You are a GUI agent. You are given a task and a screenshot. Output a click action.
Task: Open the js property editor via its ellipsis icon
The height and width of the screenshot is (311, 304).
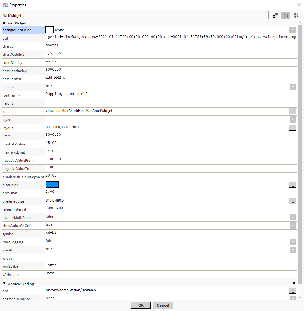tap(292, 111)
